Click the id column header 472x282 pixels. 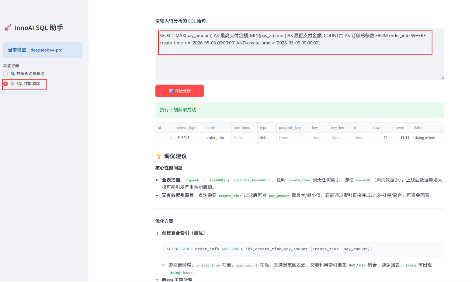coord(165,128)
